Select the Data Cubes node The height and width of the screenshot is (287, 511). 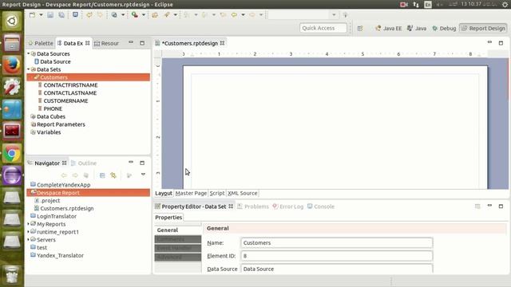[48, 116]
